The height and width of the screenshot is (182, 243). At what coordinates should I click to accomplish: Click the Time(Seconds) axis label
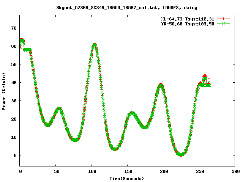[127, 179]
